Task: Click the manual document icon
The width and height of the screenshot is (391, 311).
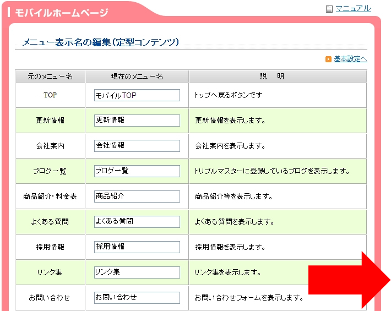Action: pyautogui.click(x=329, y=9)
